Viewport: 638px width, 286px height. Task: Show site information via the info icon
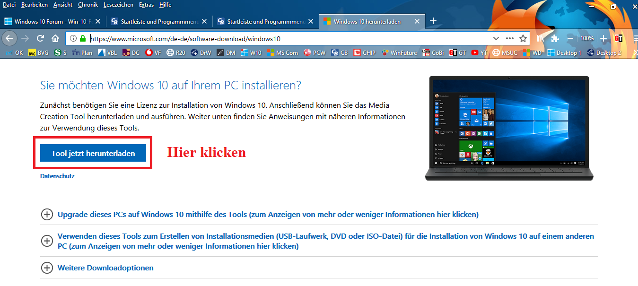coord(74,38)
